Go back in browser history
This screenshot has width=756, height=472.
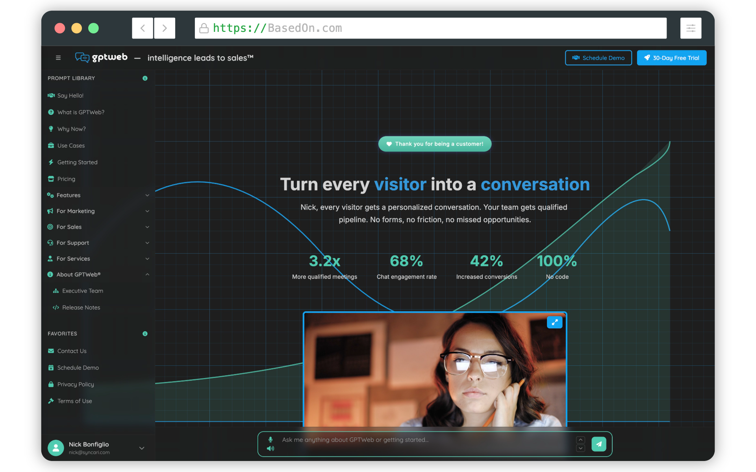143,28
